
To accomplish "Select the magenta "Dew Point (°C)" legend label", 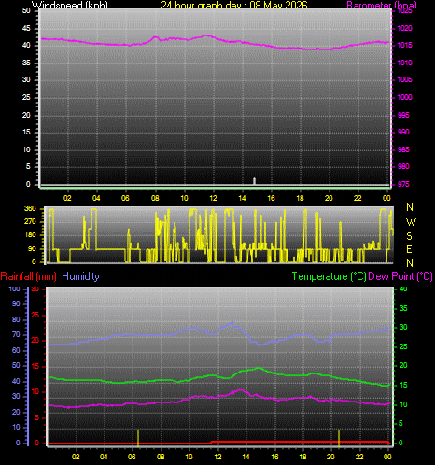I will pos(400,276).
